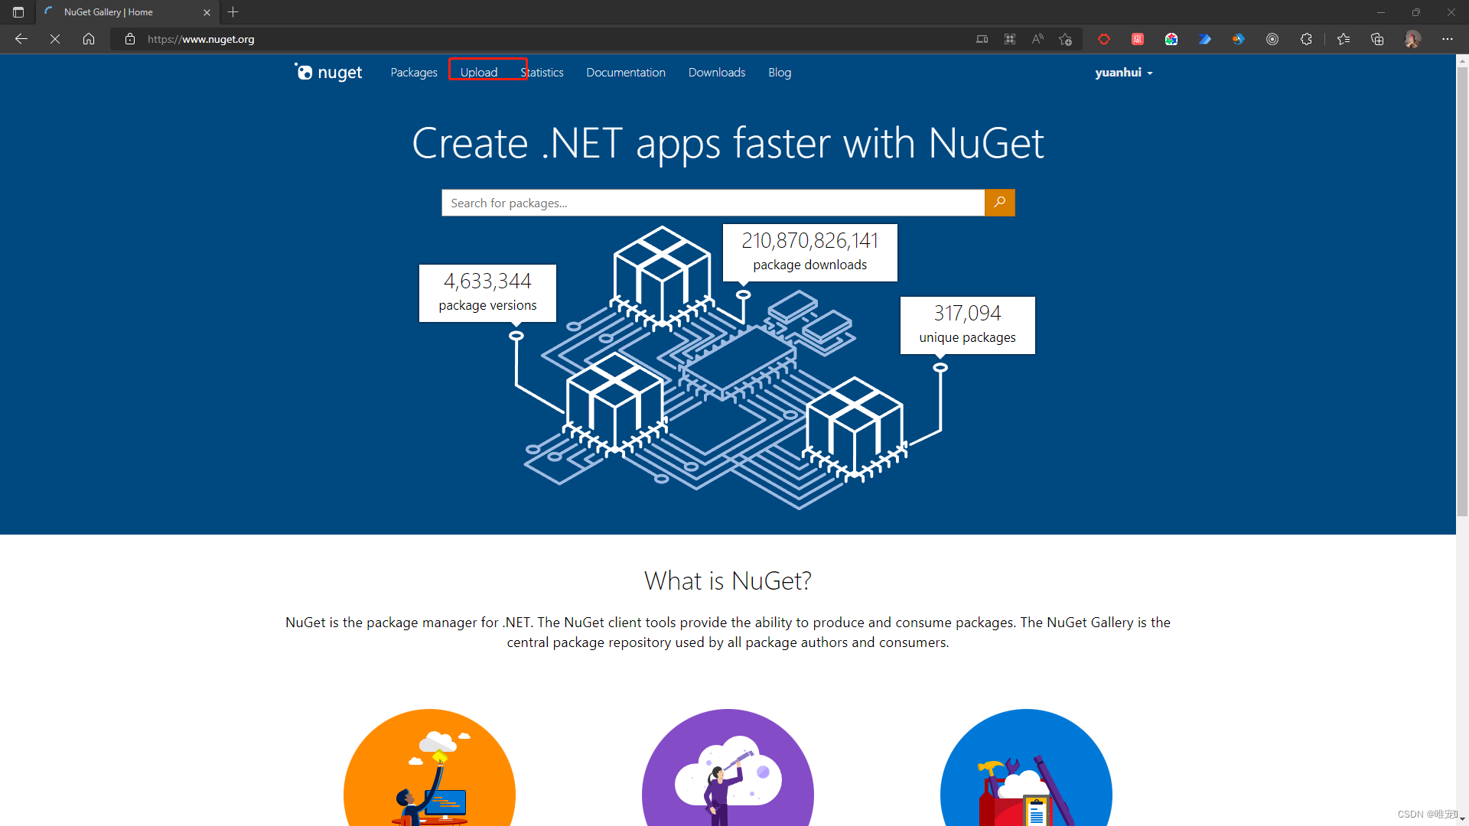This screenshot has width=1469, height=826.
Task: Open the Upload nav item
Action: click(479, 72)
